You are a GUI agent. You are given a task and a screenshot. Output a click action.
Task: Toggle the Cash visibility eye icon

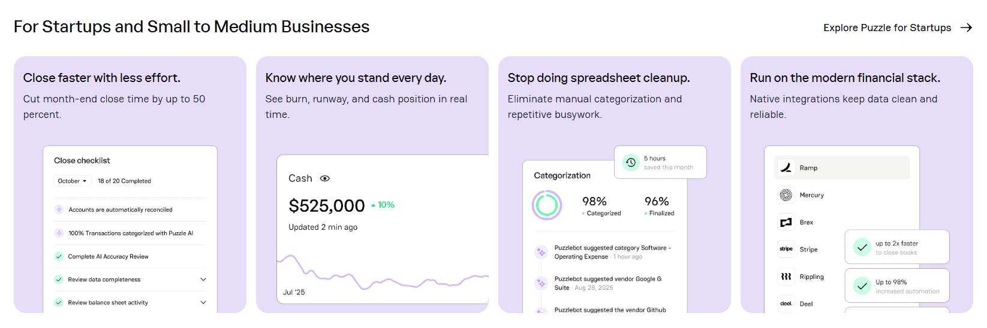[325, 178]
